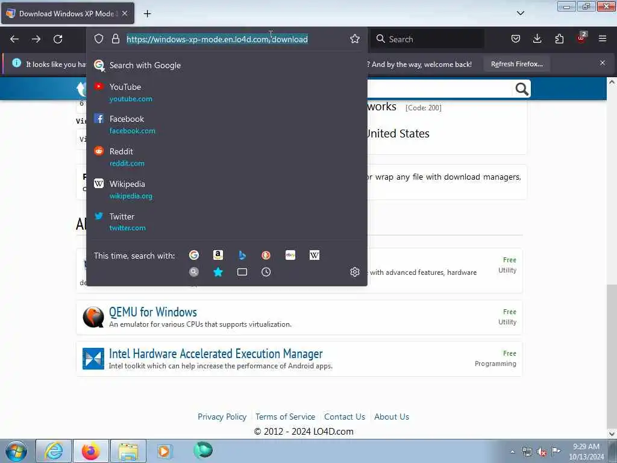Screen dimensions: 617x463
Task: Open the Downloads panel
Action: [537, 39]
